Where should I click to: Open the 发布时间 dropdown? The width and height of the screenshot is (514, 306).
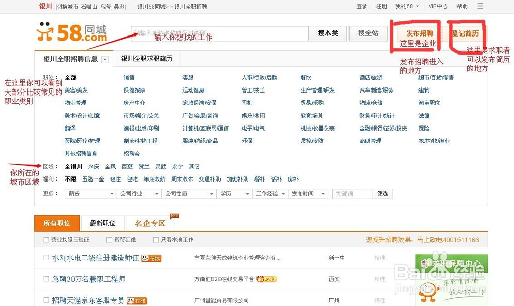(x=308, y=193)
